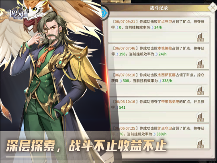
Task: Open data stats for the 07:46 battle record
Action: 200,64
